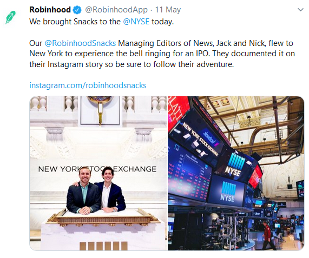Visit the @NYSE mention link
309x258 pixels.
pyautogui.click(x=136, y=22)
